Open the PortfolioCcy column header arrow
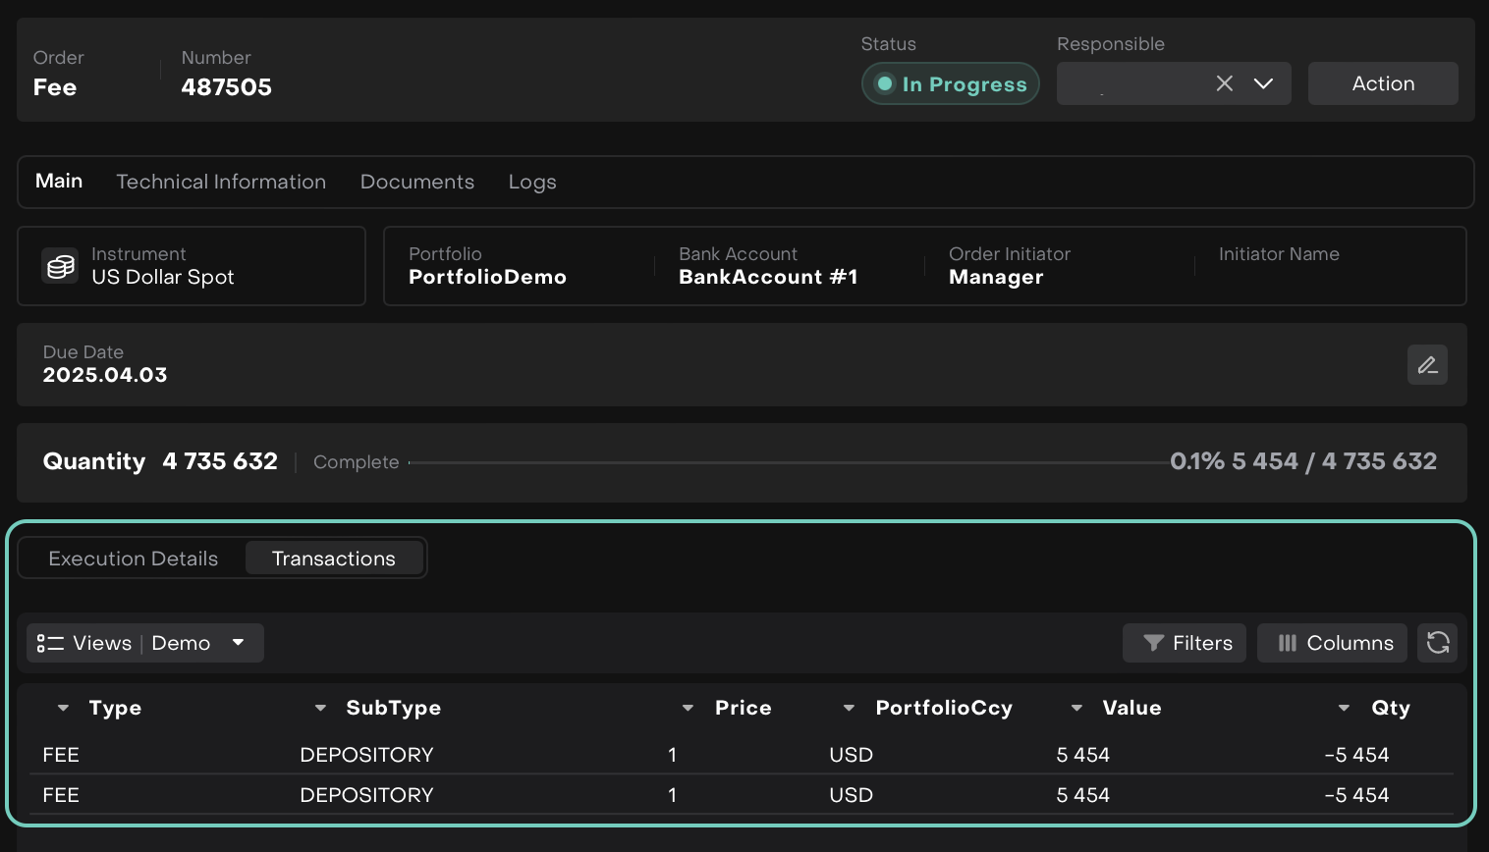 point(849,708)
